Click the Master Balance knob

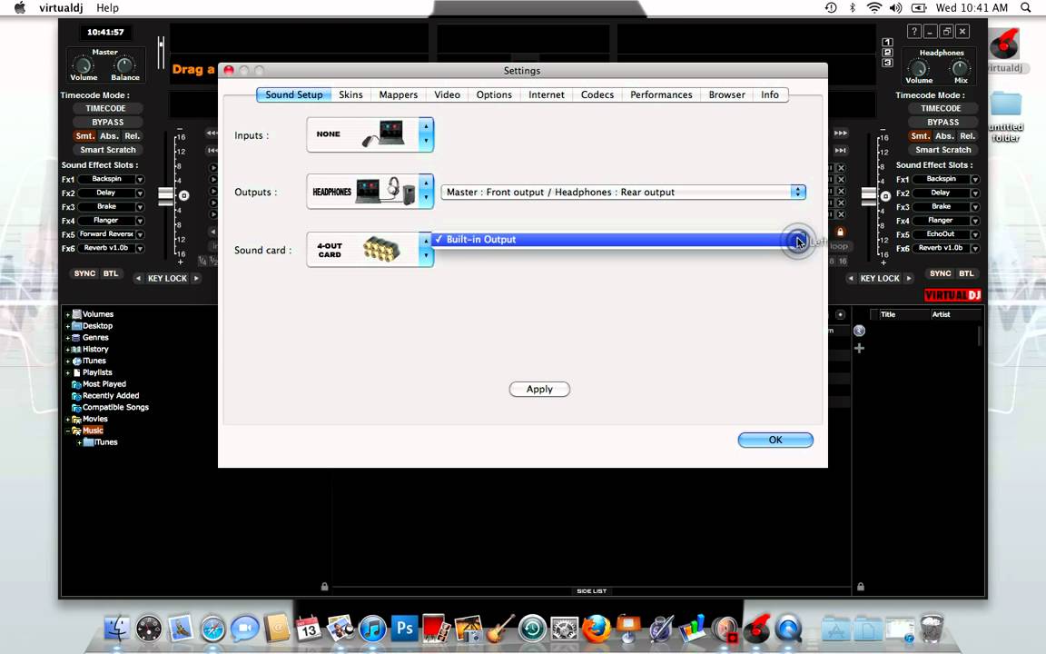(124, 65)
